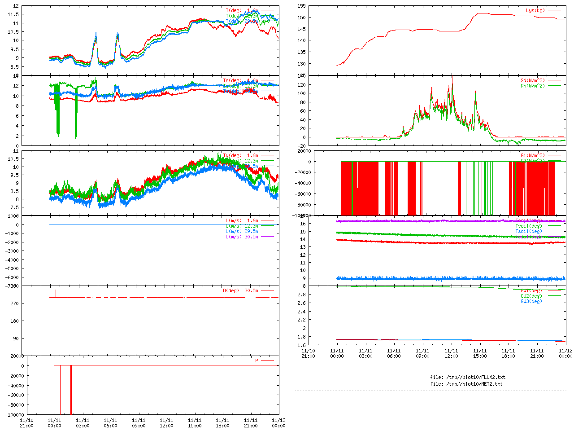Image resolution: width=574 pixels, height=431 pixels.
Task: Click the magenta 'U(m/s) 30.5m' legend entry
Action: point(242,237)
